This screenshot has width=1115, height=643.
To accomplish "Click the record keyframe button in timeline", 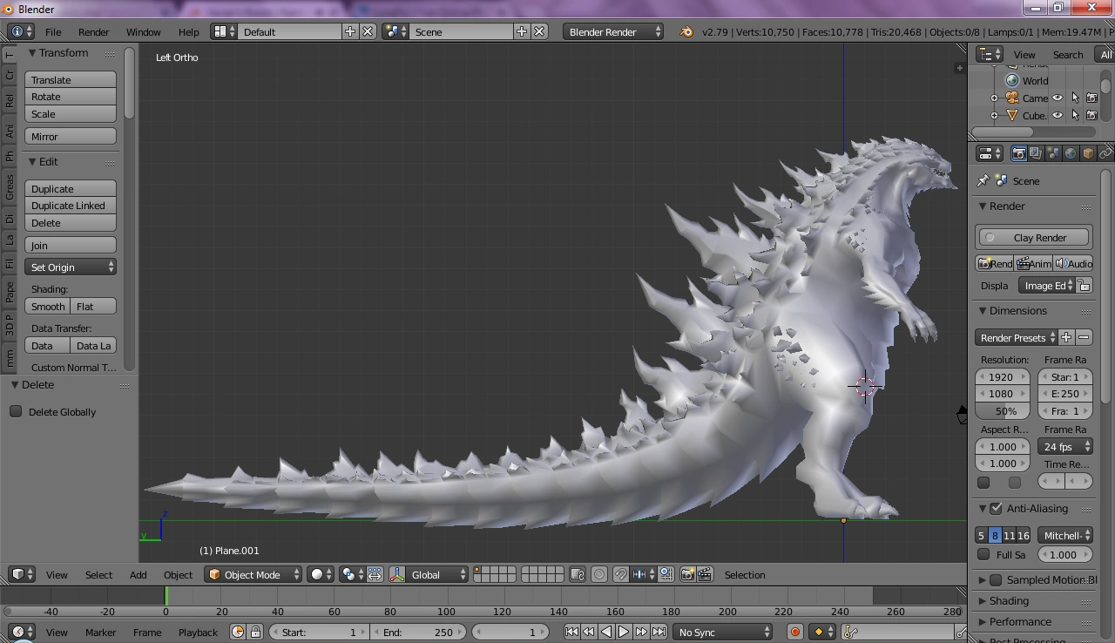I will tap(794, 632).
